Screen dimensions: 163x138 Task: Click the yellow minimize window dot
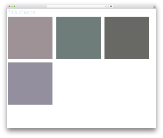coord(12,6)
